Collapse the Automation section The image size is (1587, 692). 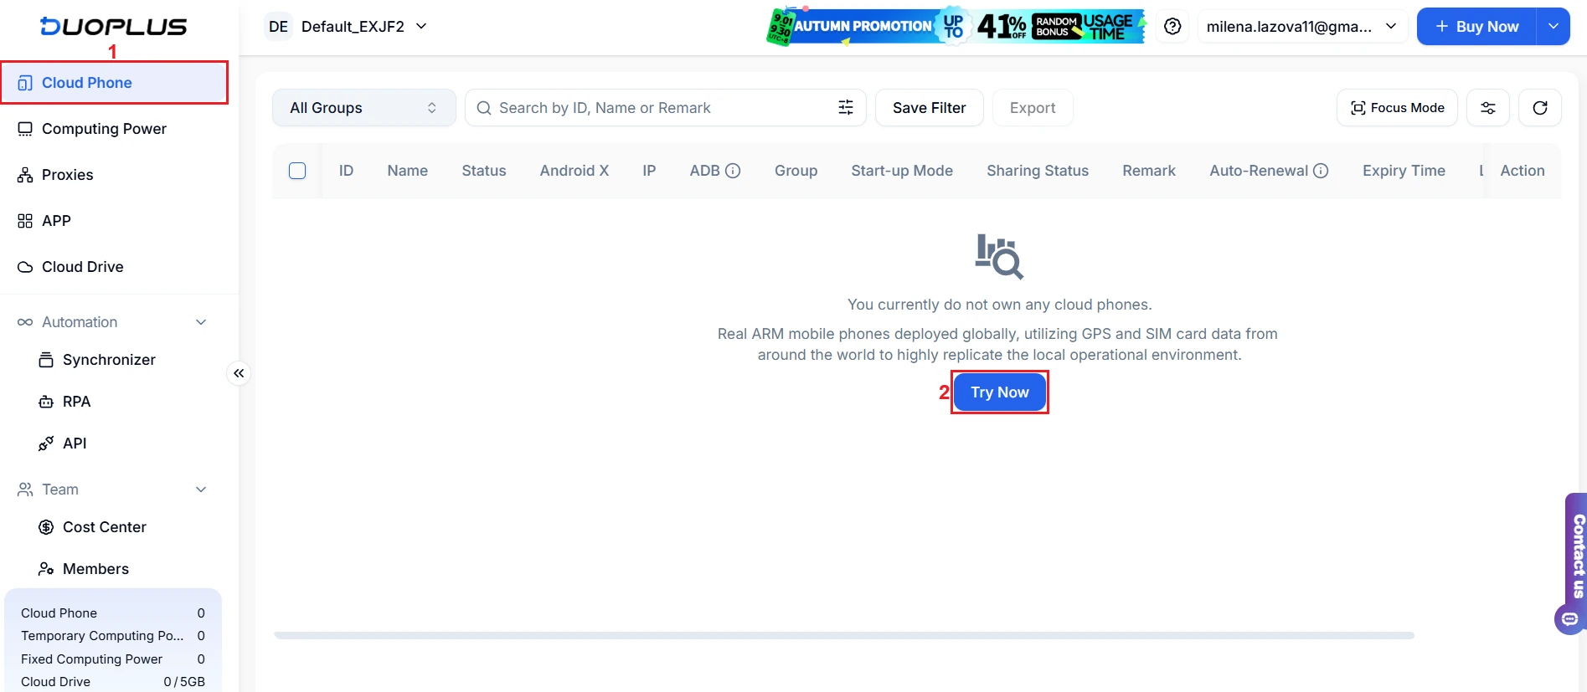(x=201, y=322)
